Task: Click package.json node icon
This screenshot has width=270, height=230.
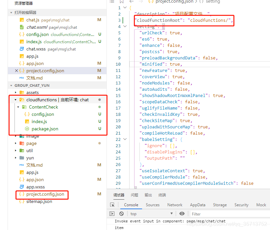Action: (x=27, y=129)
